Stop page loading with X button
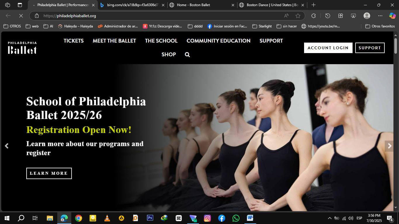This screenshot has height=224, width=399. [x=20, y=16]
